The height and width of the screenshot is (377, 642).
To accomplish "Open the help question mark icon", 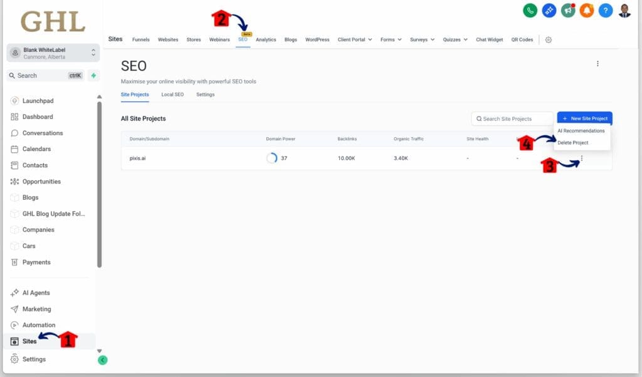I will pyautogui.click(x=605, y=10).
